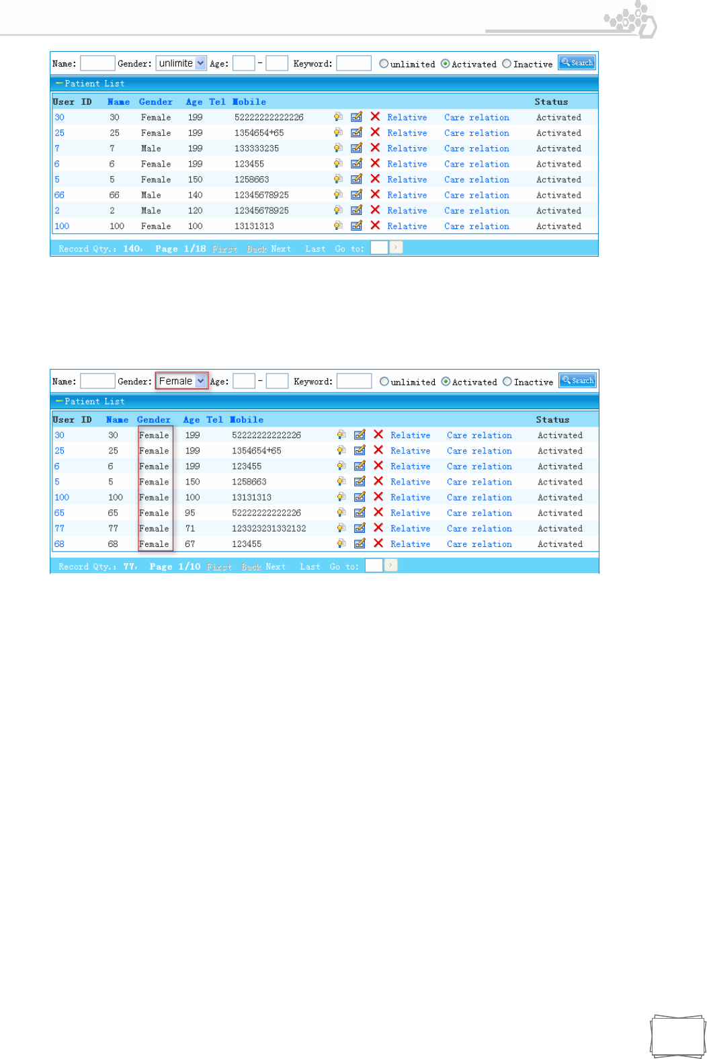Sort by Gender header in the 140-record list
This screenshot has width=707, height=1059.
click(156, 101)
